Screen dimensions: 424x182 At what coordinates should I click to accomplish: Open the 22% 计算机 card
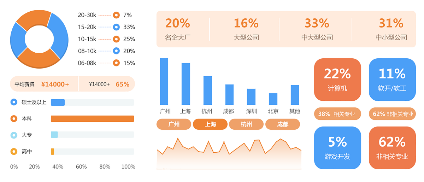tap(337, 80)
